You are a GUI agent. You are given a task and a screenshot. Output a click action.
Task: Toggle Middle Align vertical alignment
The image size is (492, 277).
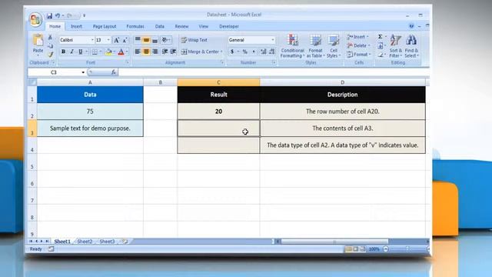pyautogui.click(x=146, y=40)
